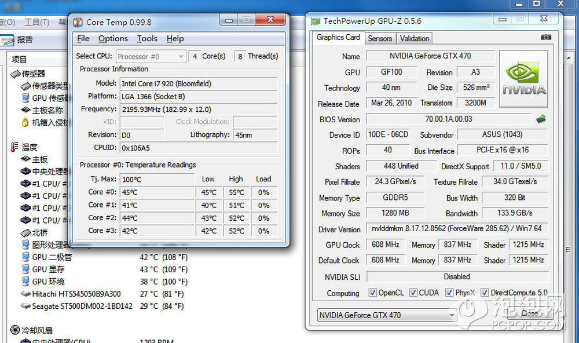Click the 机箱入侵 padlock icon

coord(25,122)
